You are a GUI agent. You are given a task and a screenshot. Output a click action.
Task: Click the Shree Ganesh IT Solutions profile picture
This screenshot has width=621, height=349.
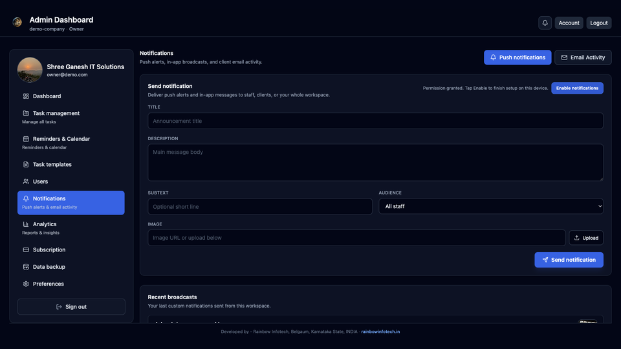coord(30,70)
